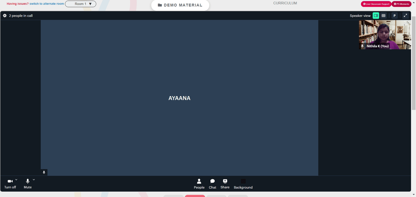416x197 pixels.
Task: Click the 2 people in call label
Action: (x=21, y=16)
